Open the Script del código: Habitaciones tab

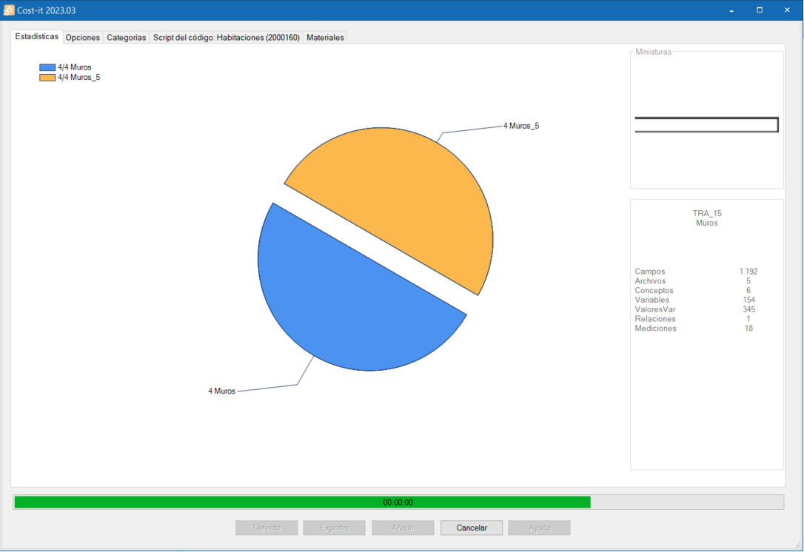226,38
